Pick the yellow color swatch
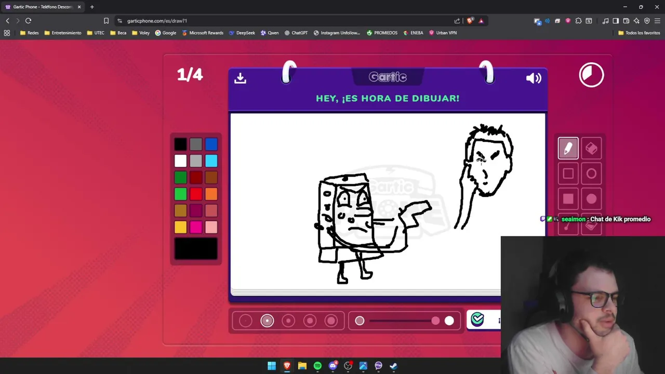Viewport: 665px width, 374px height. tap(180, 227)
